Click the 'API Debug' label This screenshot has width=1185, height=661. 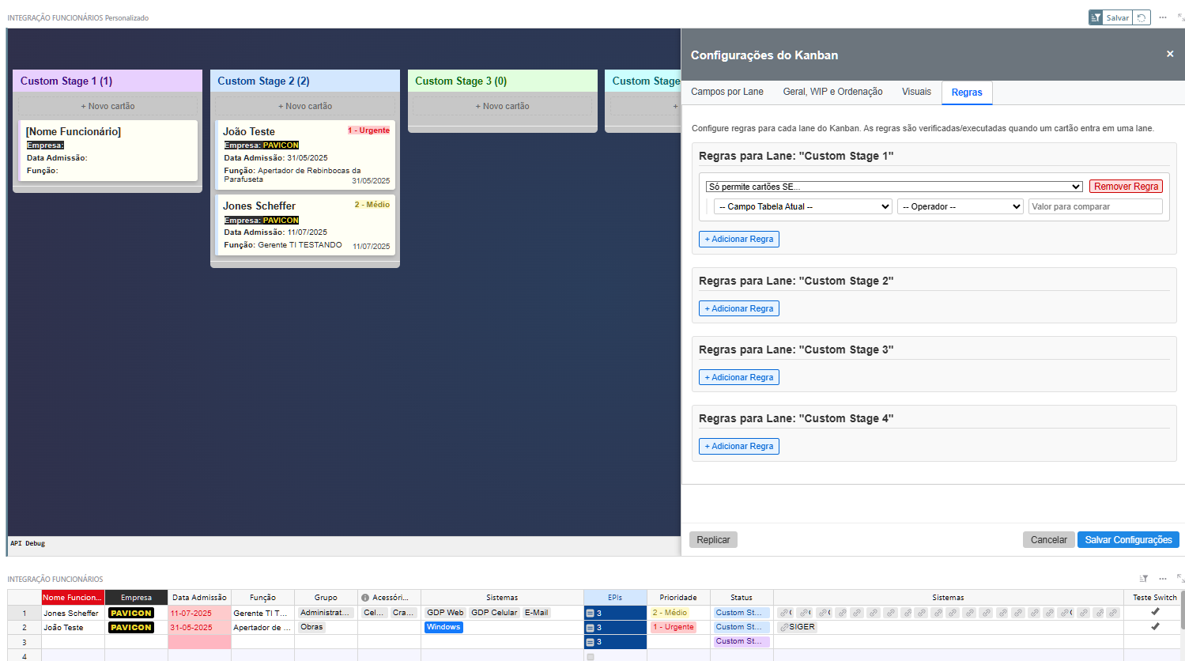(x=28, y=543)
